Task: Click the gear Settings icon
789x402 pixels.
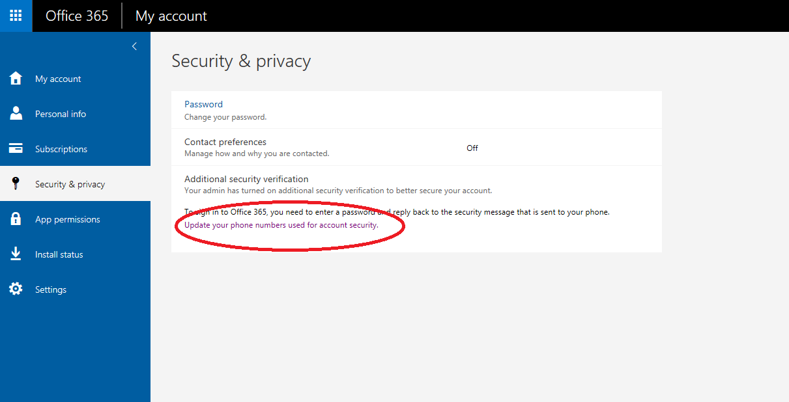Action: [16, 289]
